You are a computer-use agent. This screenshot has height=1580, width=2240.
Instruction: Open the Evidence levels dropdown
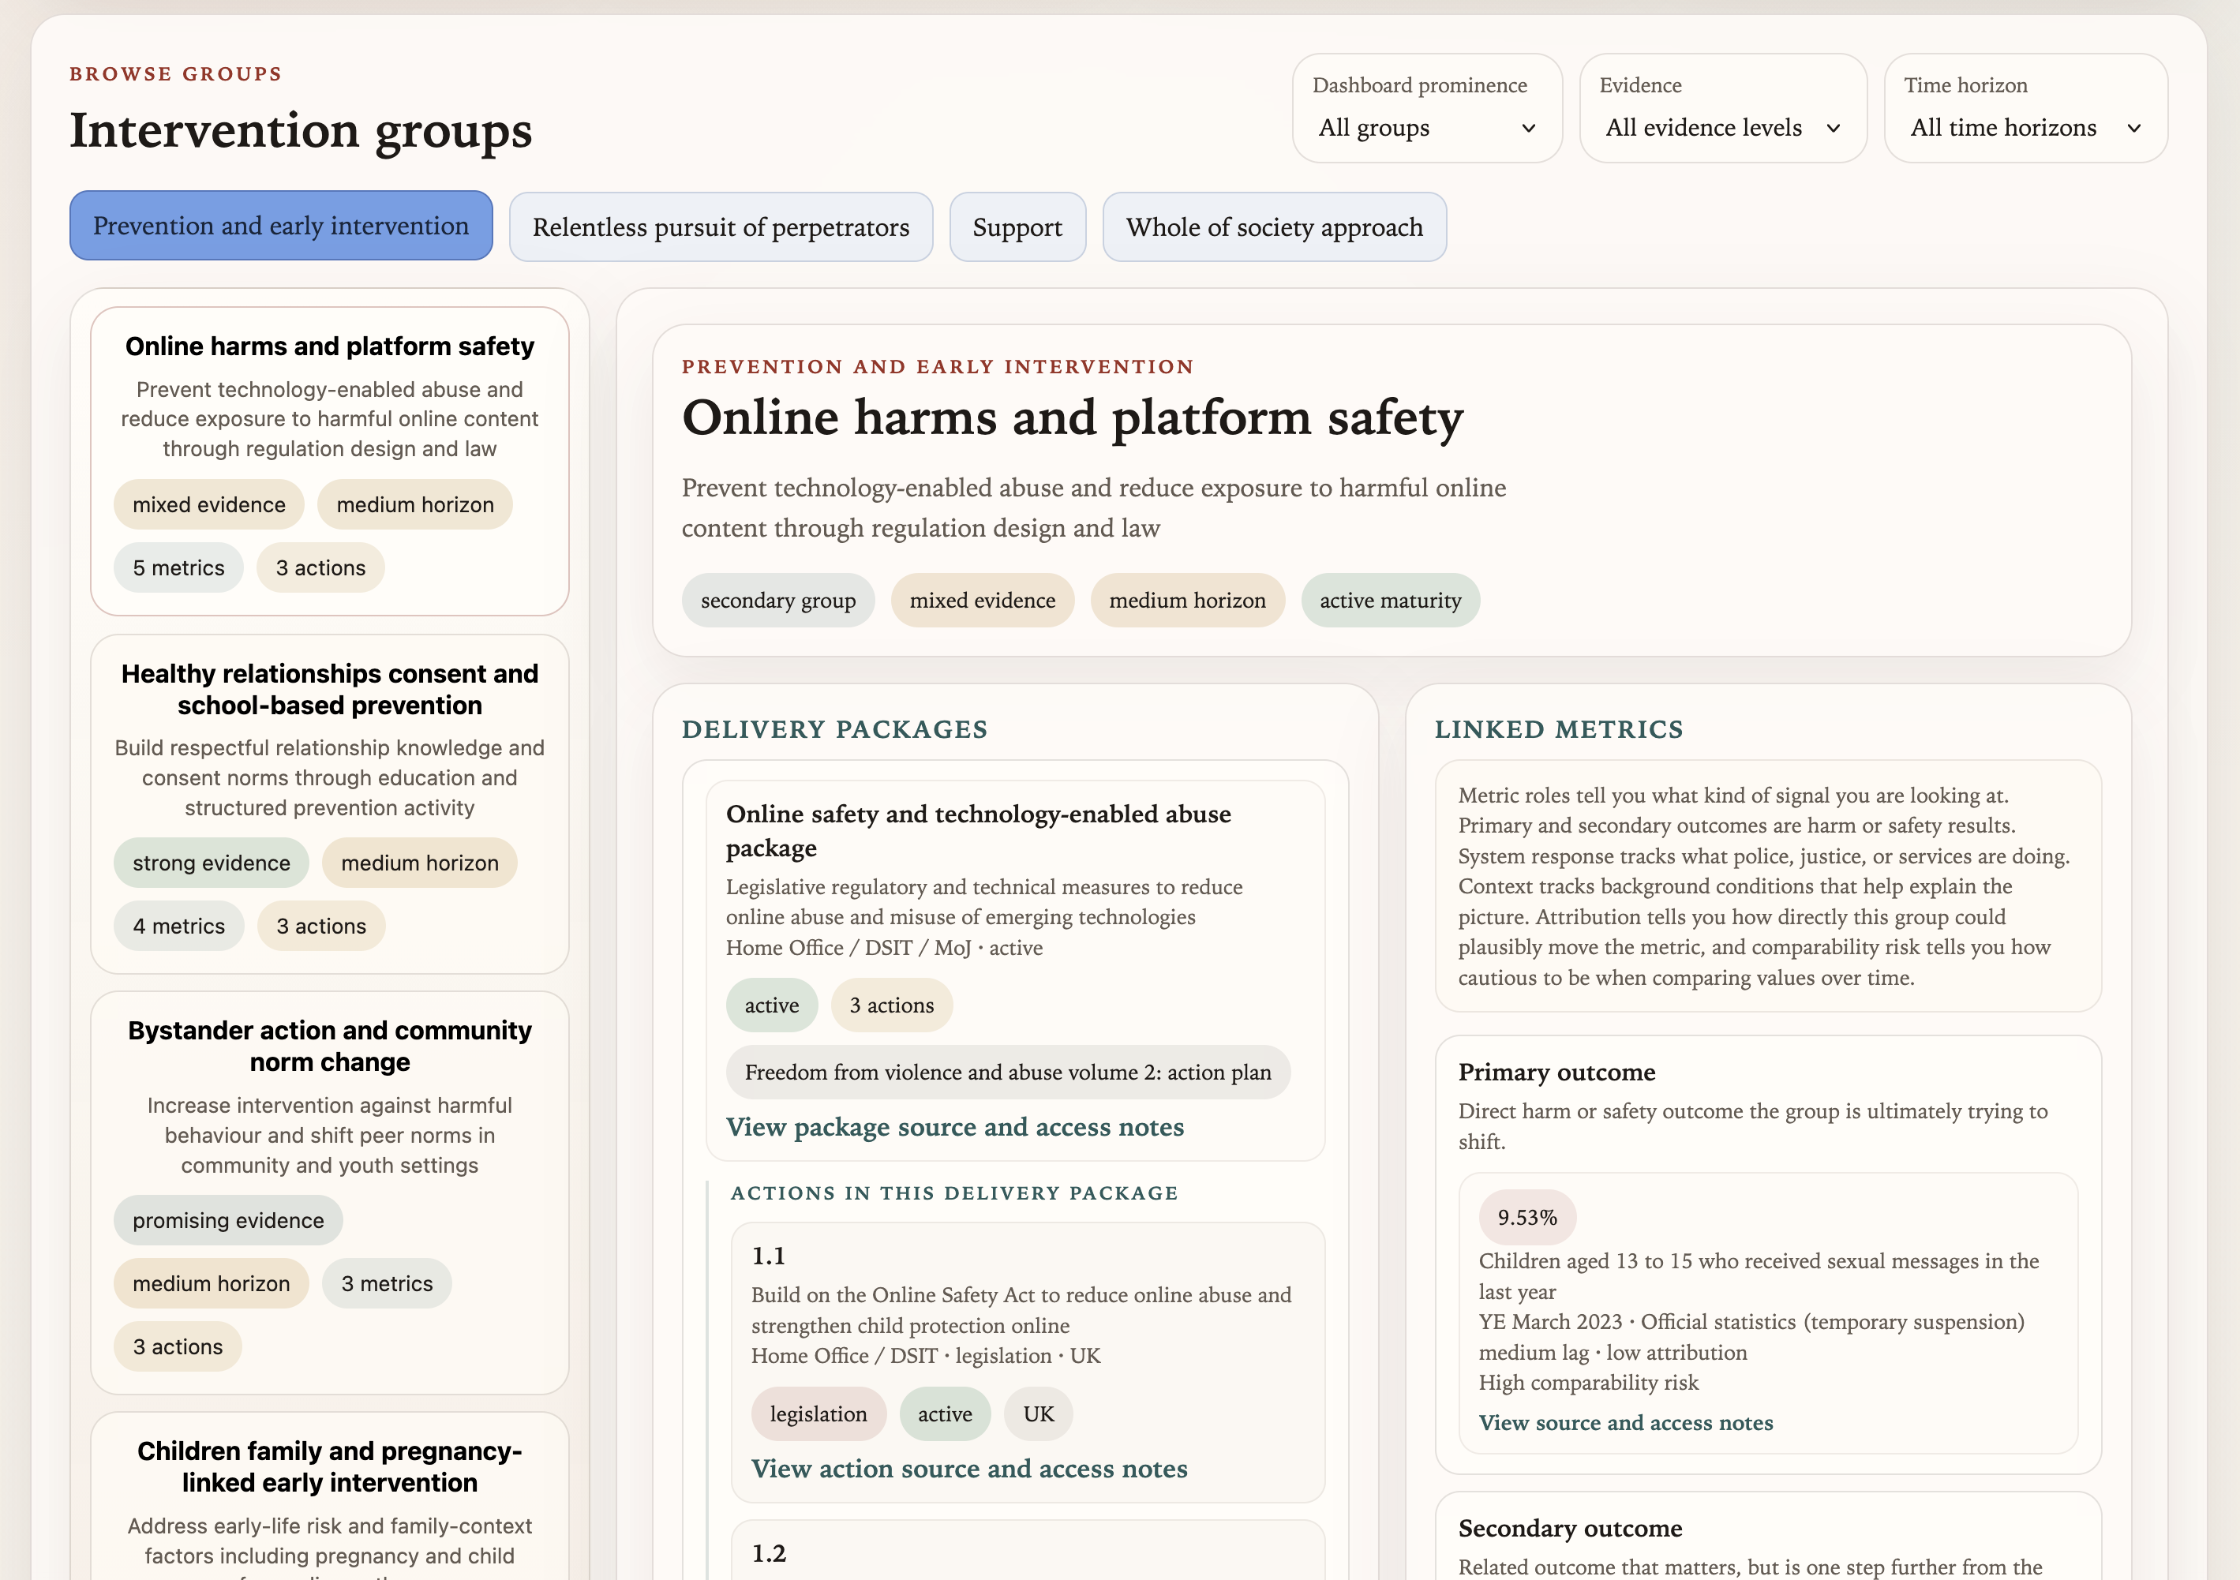pos(1722,128)
